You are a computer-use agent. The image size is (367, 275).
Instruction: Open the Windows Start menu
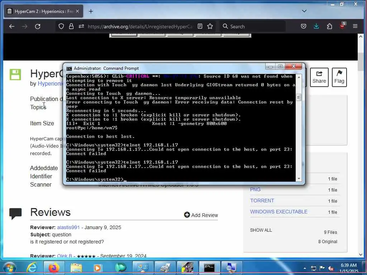pos(10,268)
